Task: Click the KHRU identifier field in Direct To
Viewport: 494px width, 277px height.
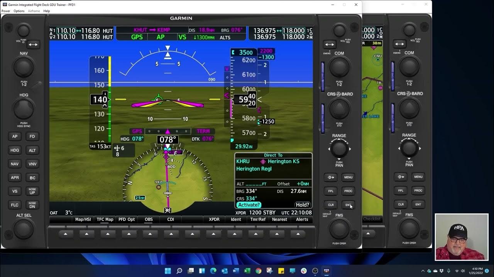Action: (243, 162)
